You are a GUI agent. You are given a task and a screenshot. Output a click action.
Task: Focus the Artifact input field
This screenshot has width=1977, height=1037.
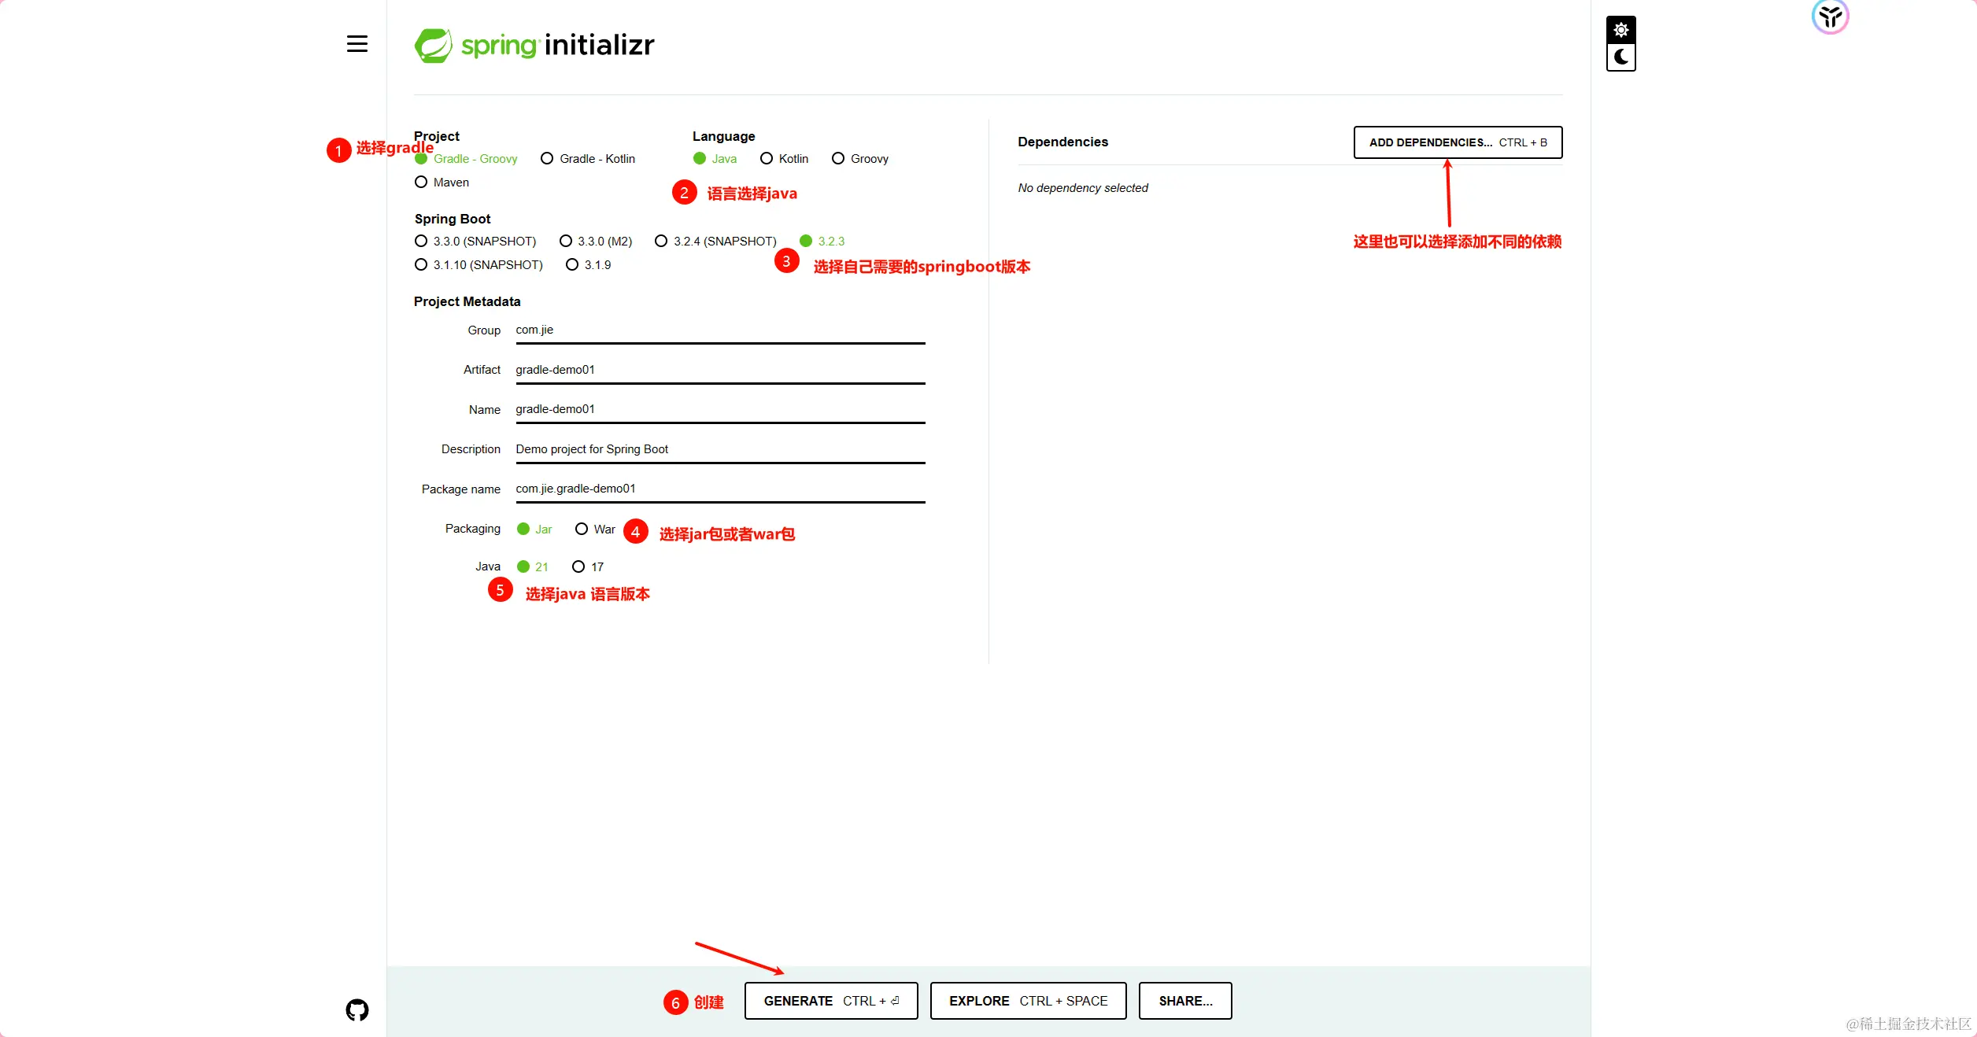(x=719, y=370)
